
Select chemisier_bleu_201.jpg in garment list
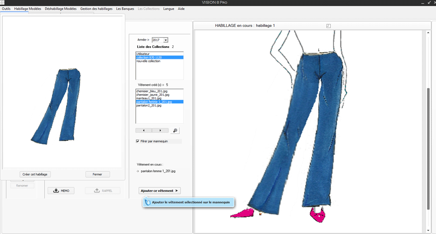click(152, 91)
